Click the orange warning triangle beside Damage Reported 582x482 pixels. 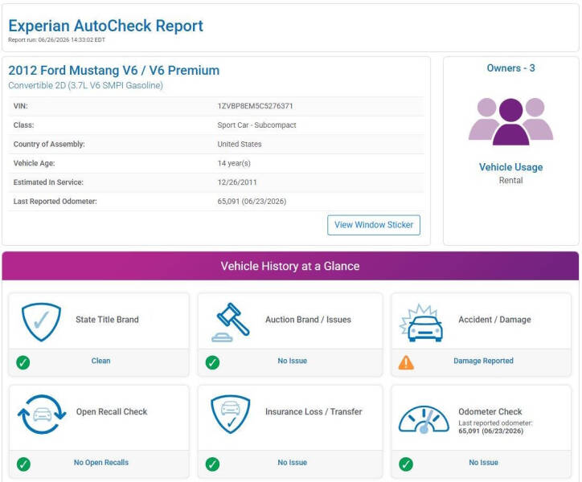pos(406,362)
